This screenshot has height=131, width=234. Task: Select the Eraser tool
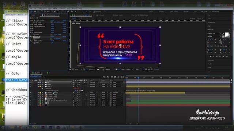(68, 12)
